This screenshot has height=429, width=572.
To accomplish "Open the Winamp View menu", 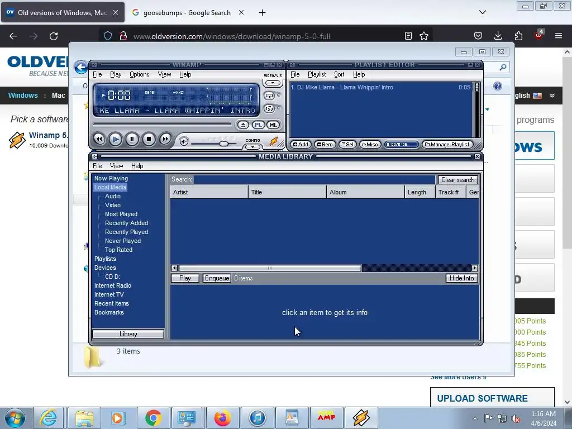I will tap(165, 74).
